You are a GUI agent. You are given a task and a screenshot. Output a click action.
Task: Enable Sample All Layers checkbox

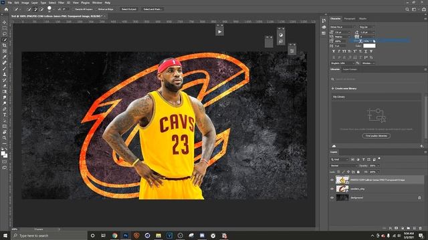coord(73,9)
